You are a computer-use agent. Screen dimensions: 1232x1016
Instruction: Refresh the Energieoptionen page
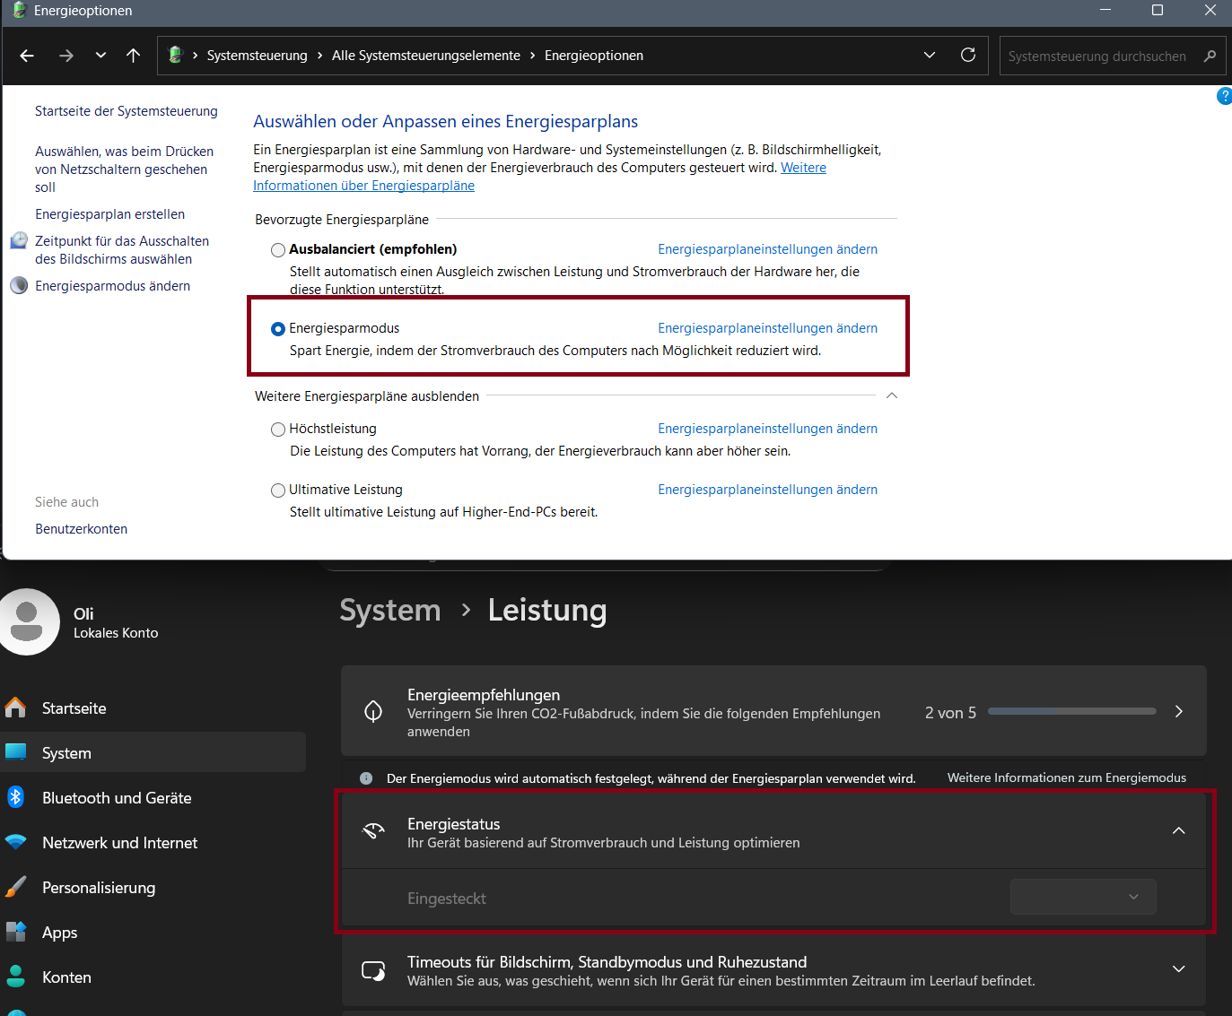pyautogui.click(x=968, y=55)
